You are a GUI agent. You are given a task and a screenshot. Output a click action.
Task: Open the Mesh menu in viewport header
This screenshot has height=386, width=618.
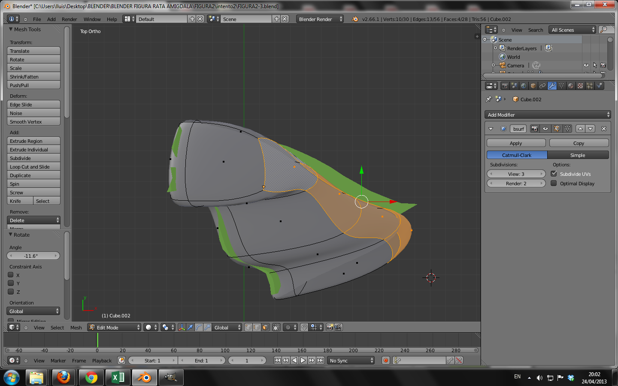coord(76,328)
